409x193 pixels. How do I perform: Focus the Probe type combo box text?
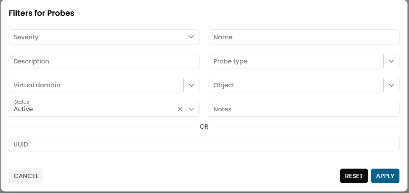coord(295,61)
